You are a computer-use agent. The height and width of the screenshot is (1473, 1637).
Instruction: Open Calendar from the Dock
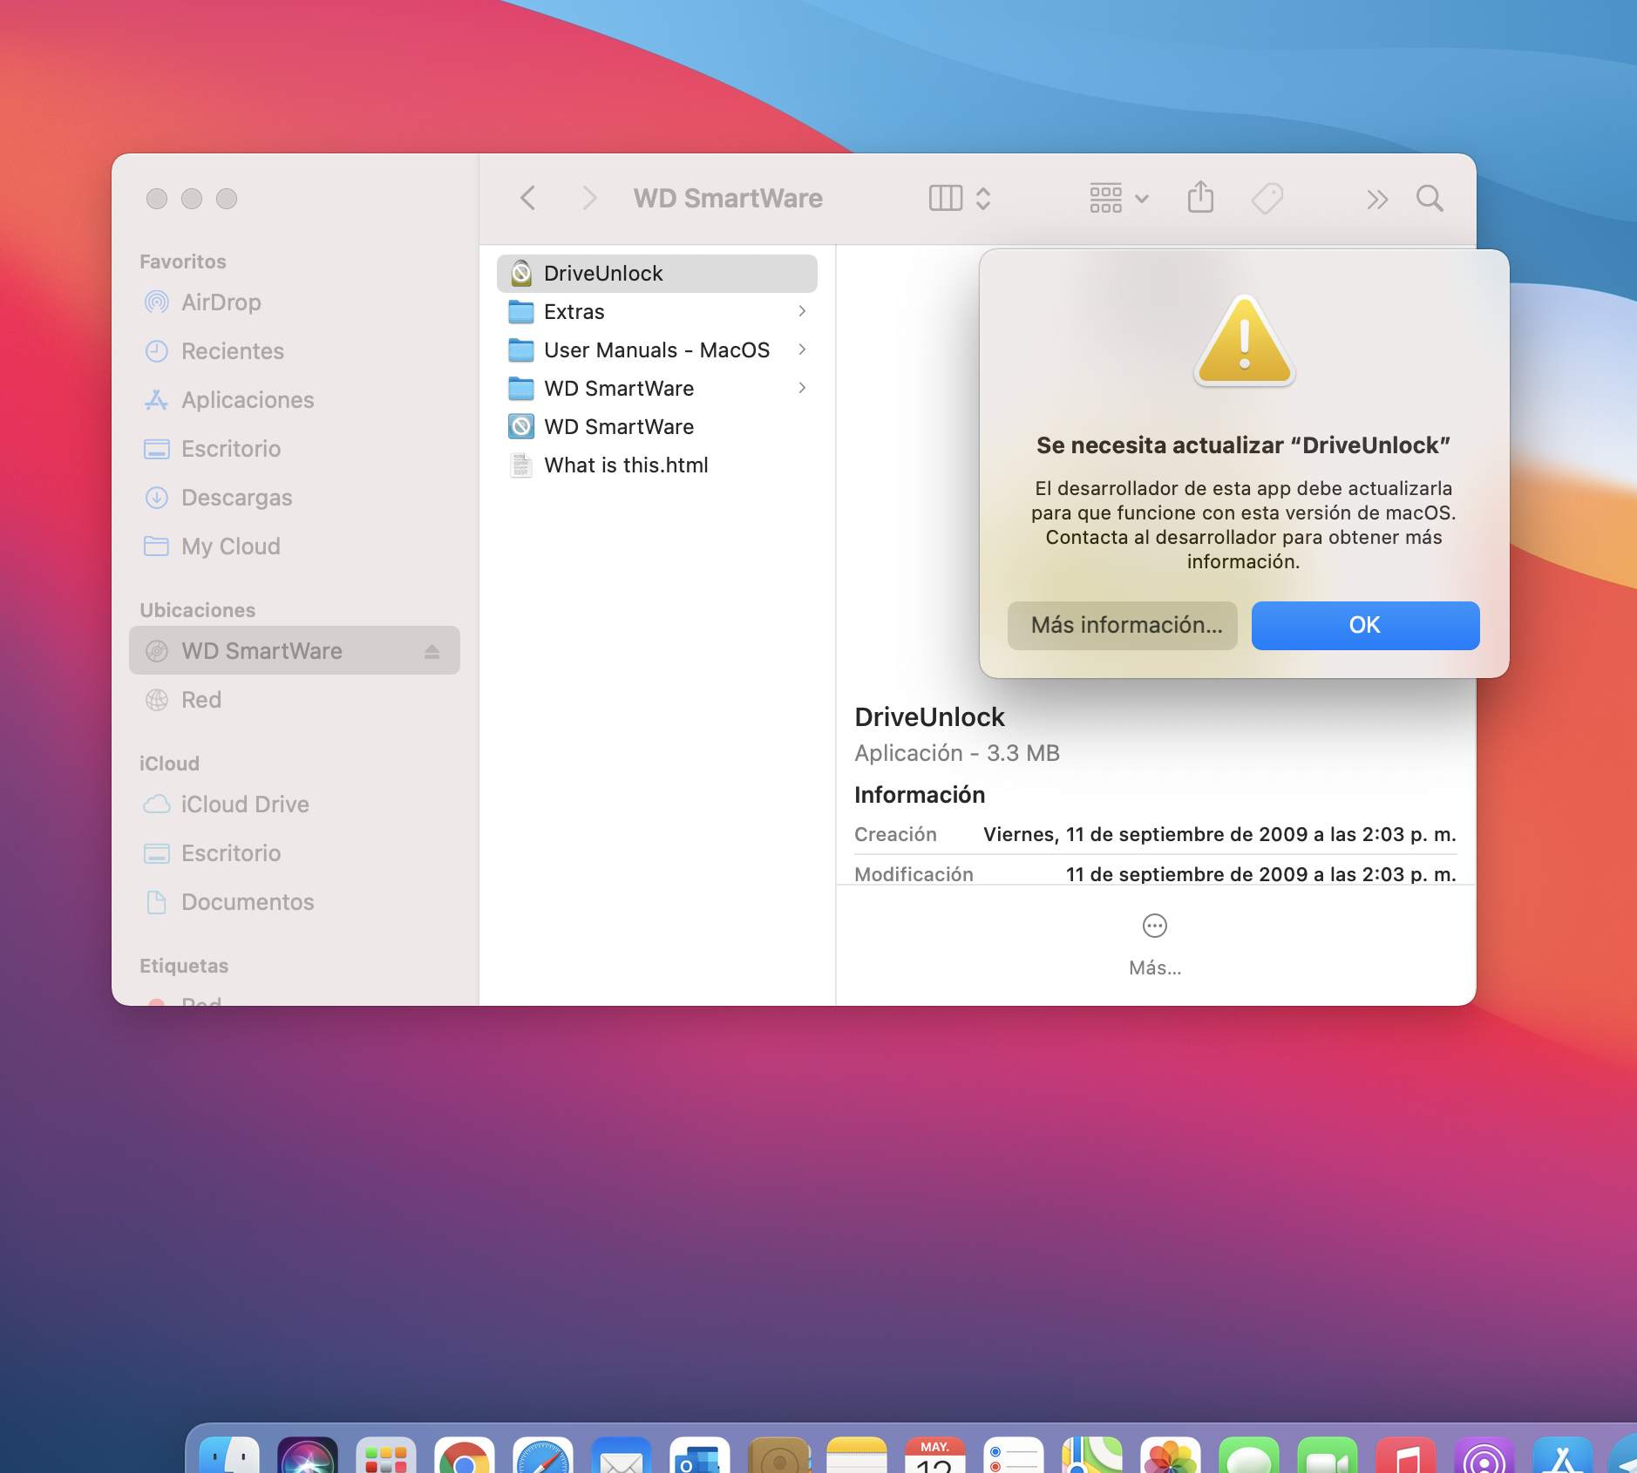point(935,1456)
